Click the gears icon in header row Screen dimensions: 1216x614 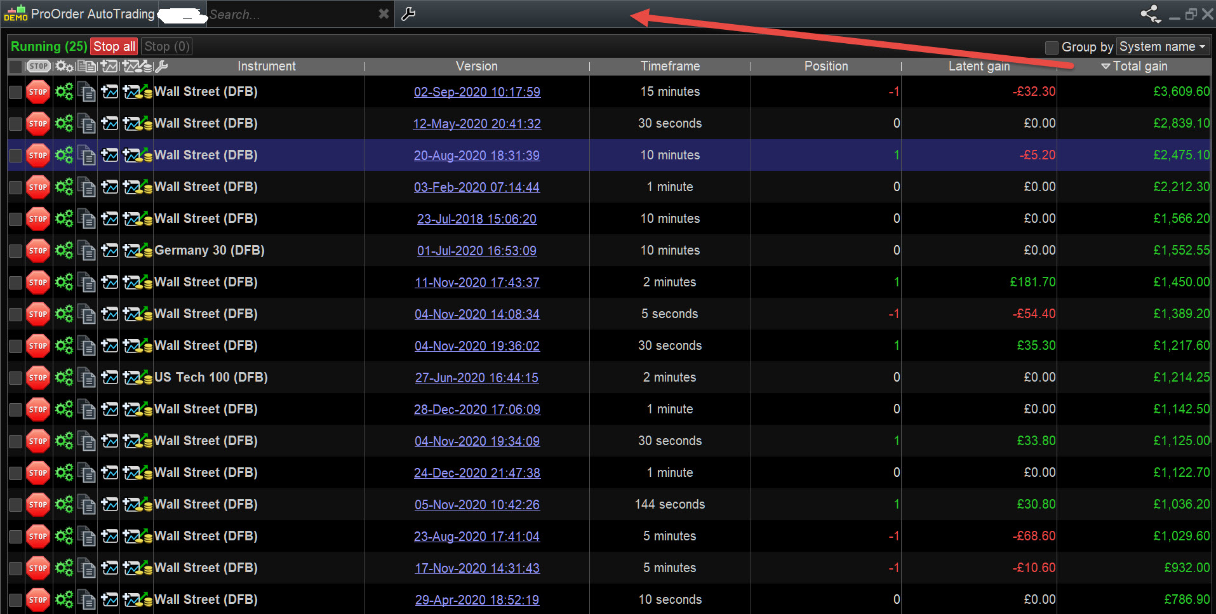click(64, 66)
